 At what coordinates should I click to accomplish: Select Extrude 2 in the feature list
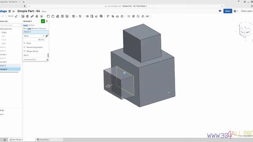point(3,62)
